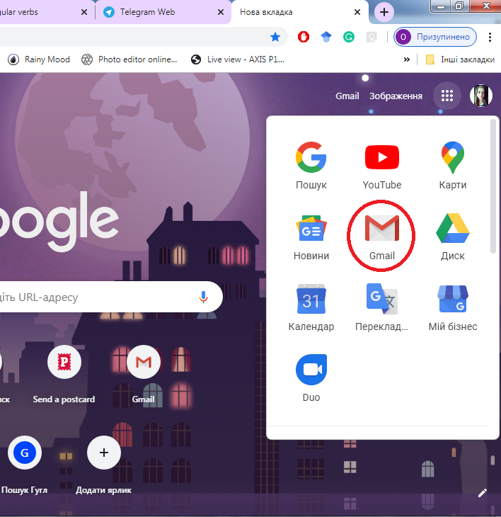Click the Призупинено profile sync button
501x517 pixels.
(435, 37)
